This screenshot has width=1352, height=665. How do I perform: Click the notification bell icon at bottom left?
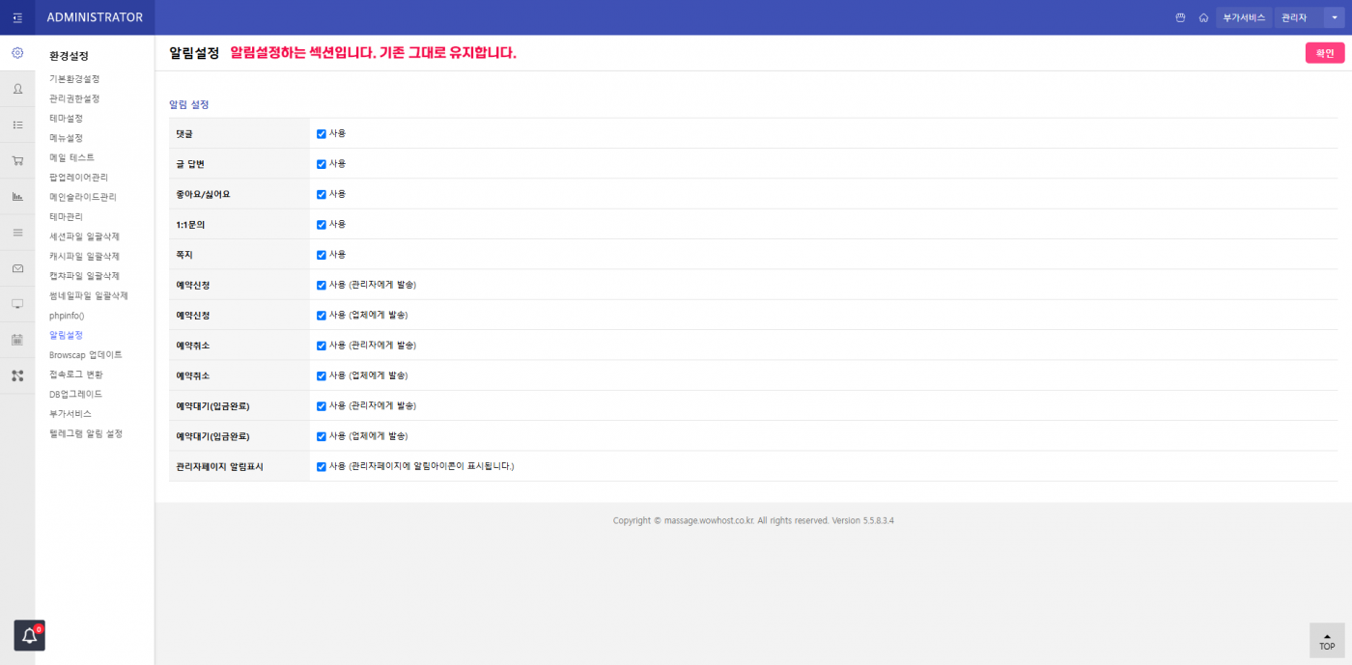(x=29, y=635)
